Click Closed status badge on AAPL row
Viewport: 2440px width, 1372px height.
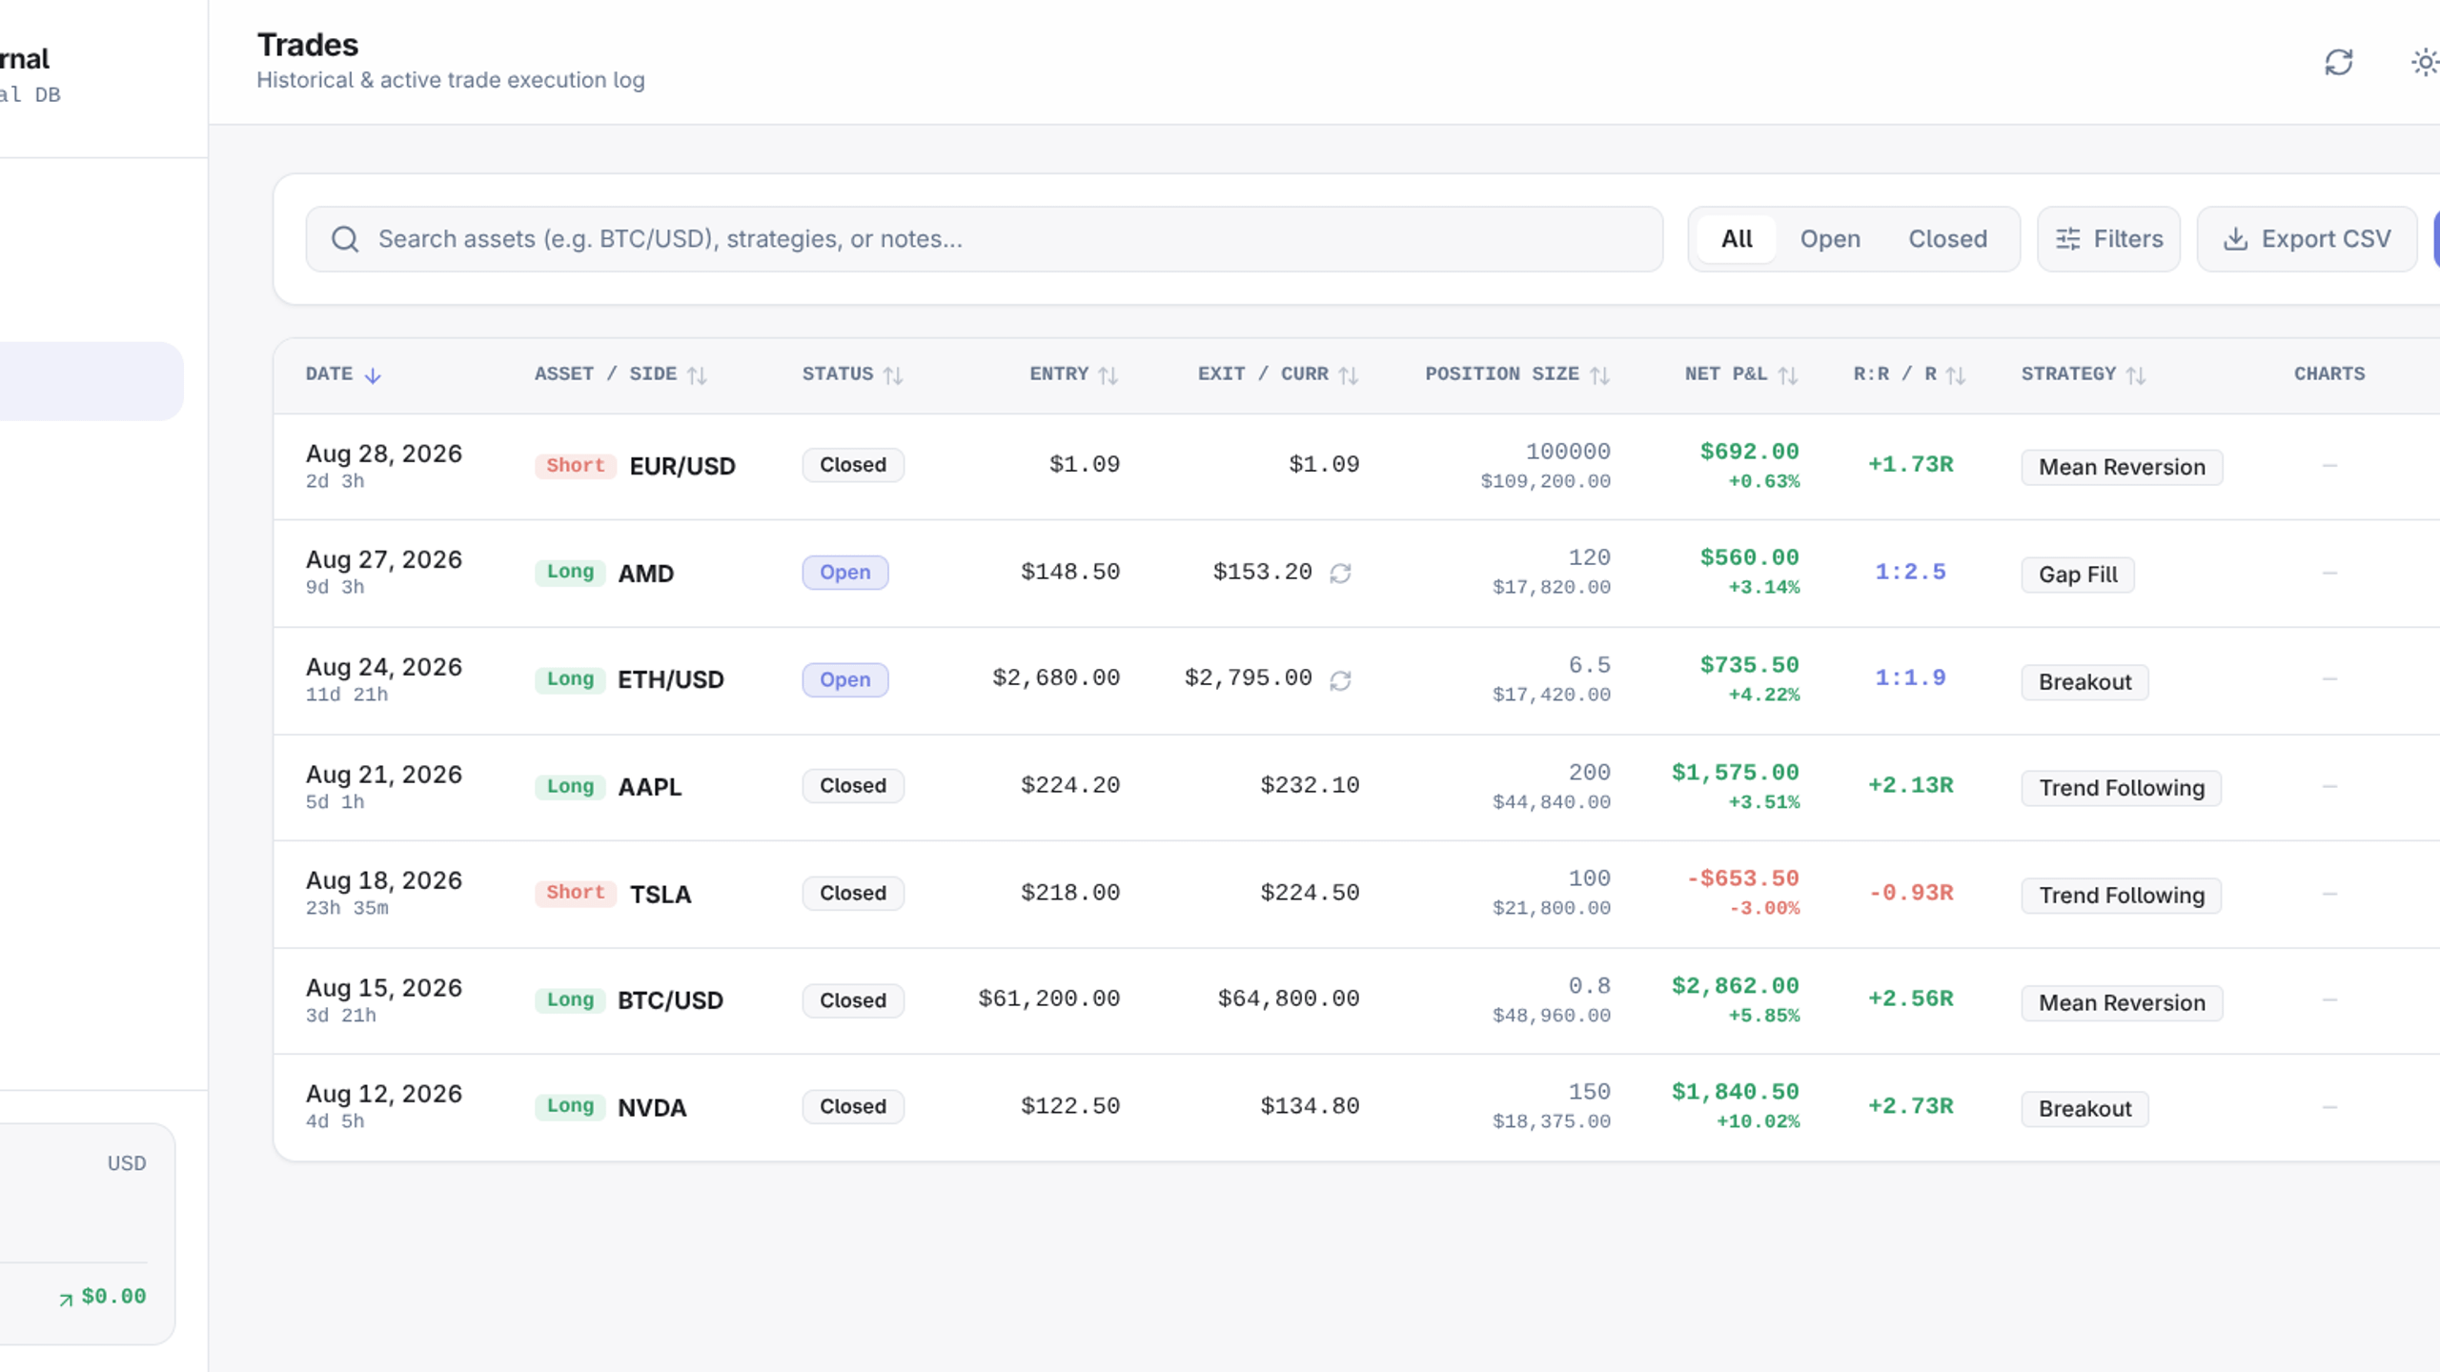[853, 786]
